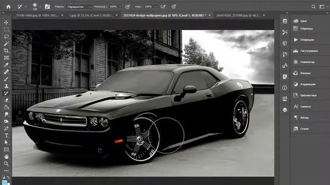Open the flow slider dropdown arrow
The image size is (330, 185).
[x=156, y=7]
